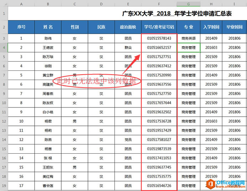Click the Office教程网 logo watermark

tap(227, 183)
